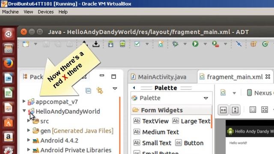Expand the appcompat_v7 project
274x154 pixels.
[24, 101]
